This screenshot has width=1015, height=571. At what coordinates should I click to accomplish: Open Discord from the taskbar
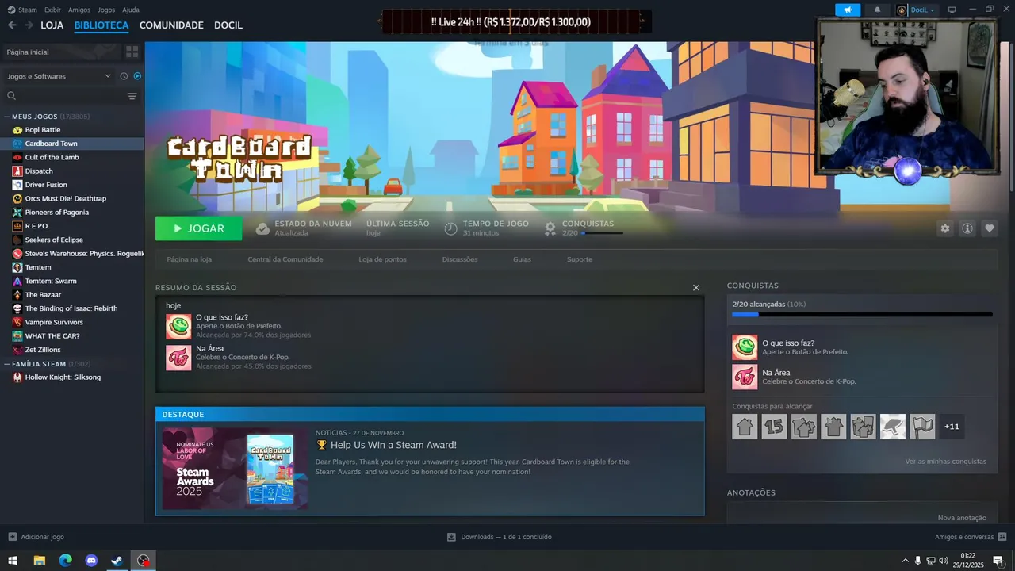(x=91, y=561)
